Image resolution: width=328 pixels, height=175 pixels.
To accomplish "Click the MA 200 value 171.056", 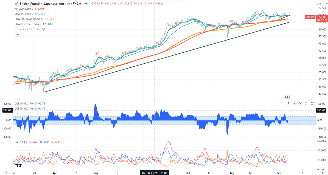I will [40, 9].
